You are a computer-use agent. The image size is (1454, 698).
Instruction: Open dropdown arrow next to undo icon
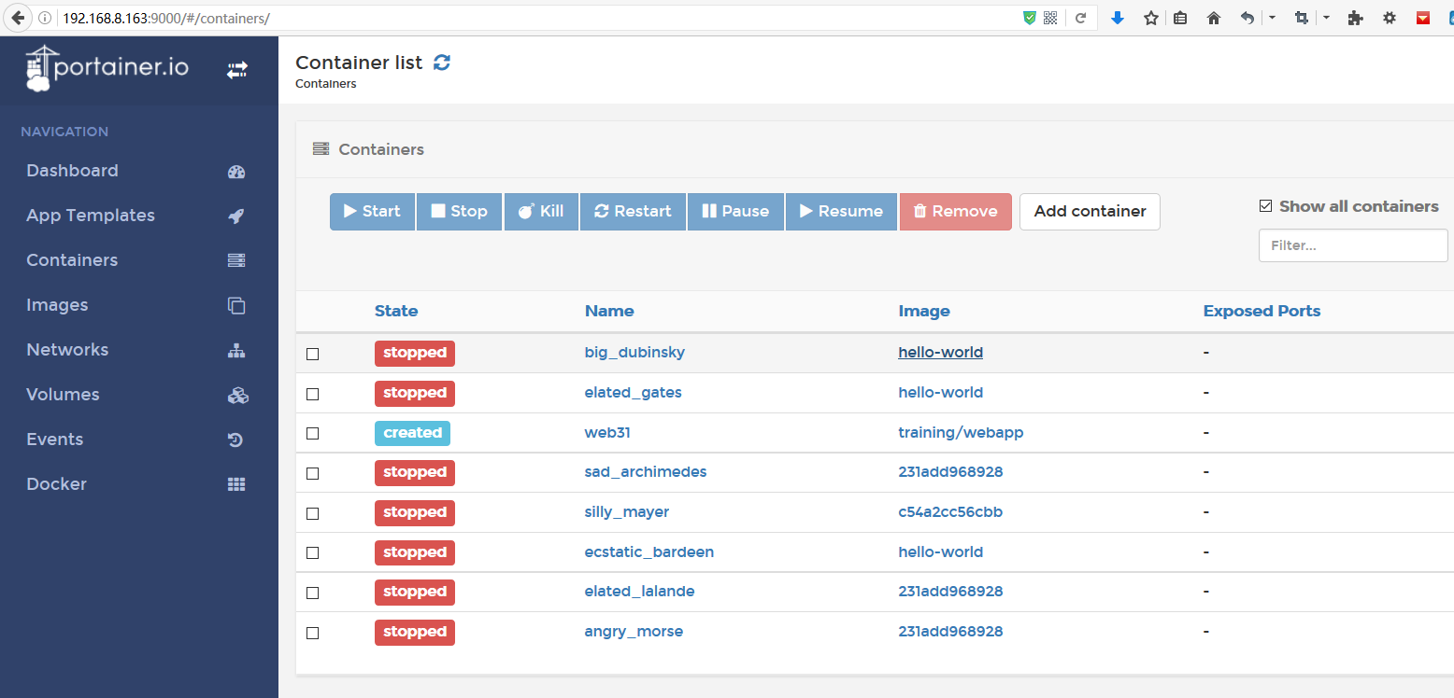[x=1272, y=18]
